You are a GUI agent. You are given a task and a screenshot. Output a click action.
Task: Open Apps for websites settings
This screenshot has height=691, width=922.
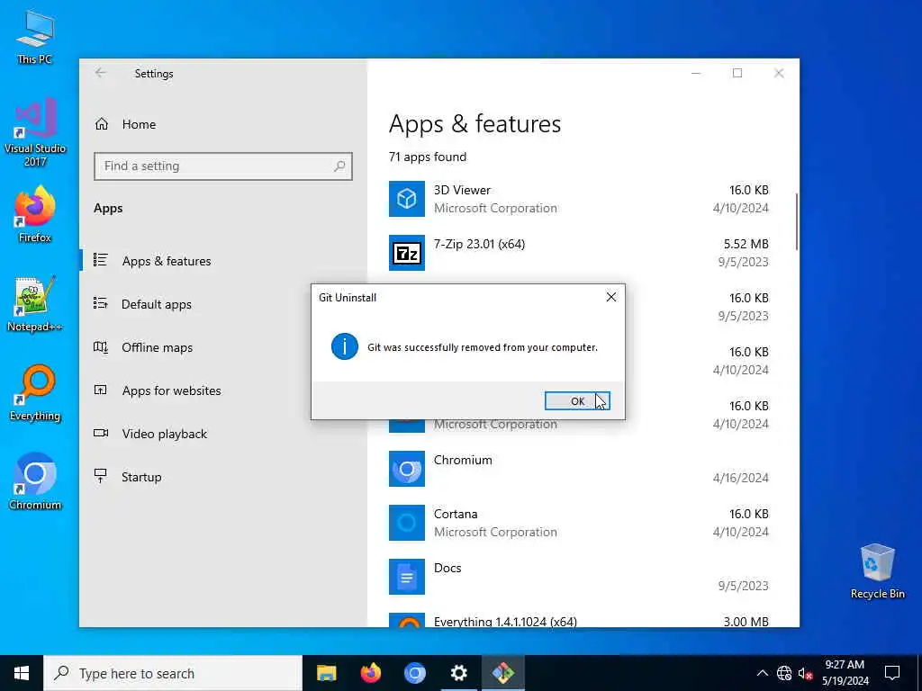(172, 390)
